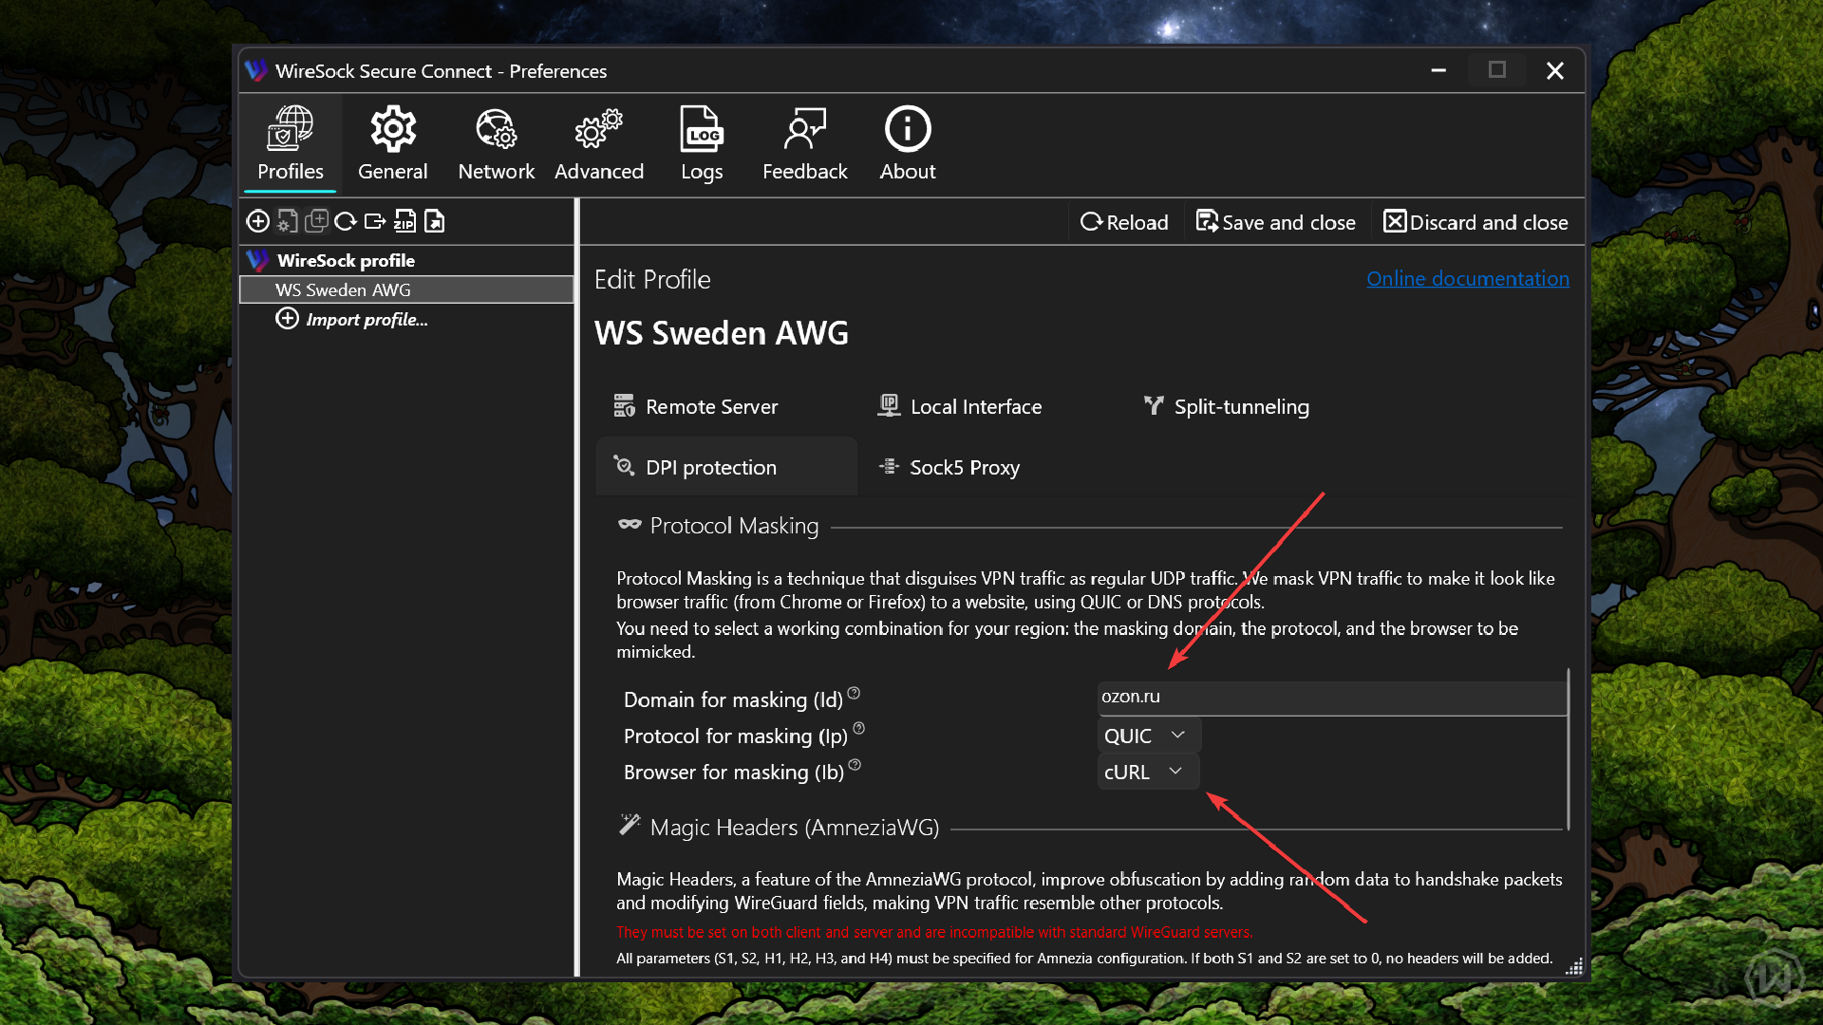Click the export profile arrow icon
The width and height of the screenshot is (1823, 1025).
click(x=375, y=221)
